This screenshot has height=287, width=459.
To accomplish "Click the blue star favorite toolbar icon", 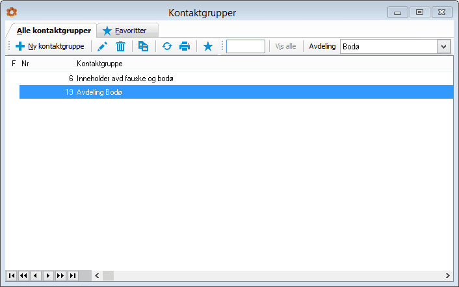I will point(208,46).
